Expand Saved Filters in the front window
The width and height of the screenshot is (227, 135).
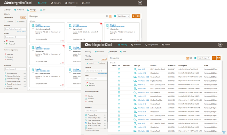pyautogui.click(x=89, y=59)
